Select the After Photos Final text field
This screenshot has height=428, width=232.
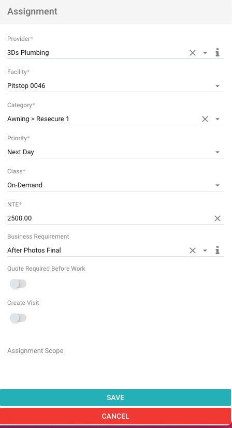(x=97, y=250)
